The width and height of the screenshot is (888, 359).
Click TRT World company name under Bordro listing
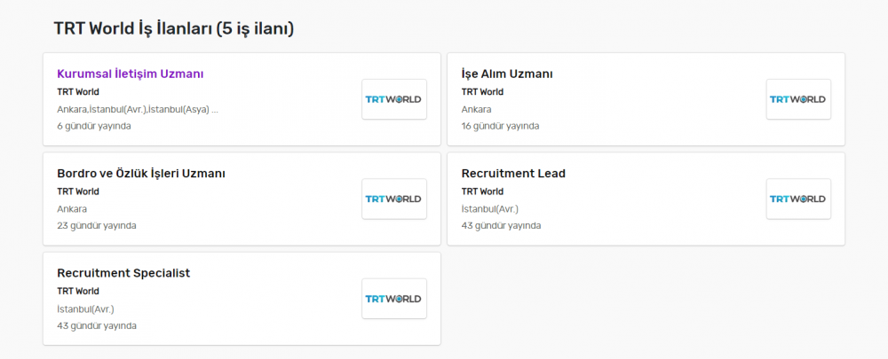tap(78, 191)
